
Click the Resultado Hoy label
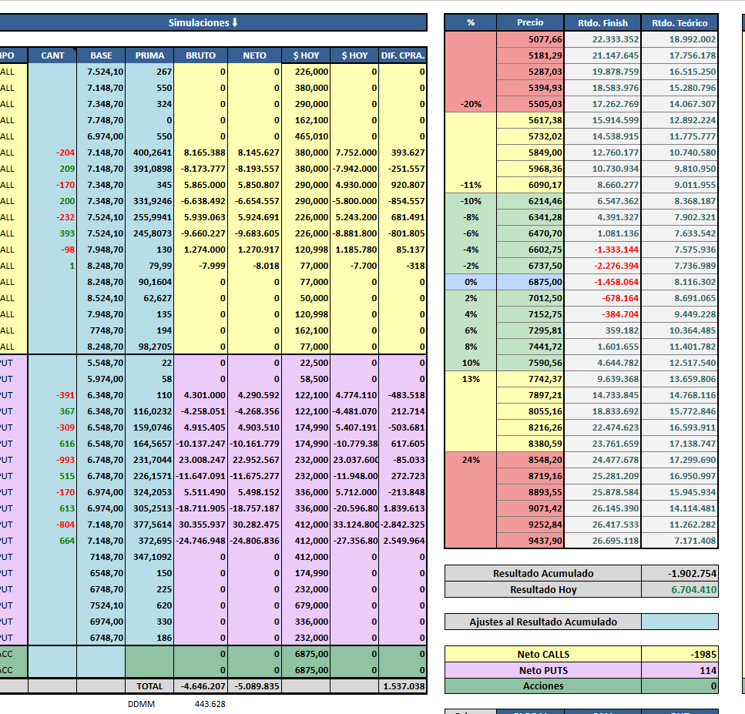[543, 589]
